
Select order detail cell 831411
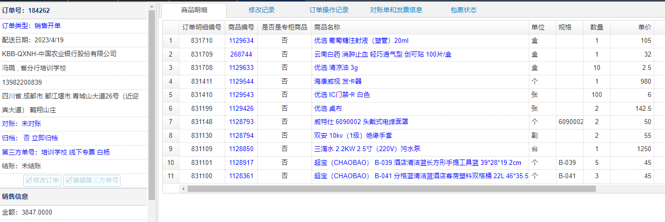pyautogui.click(x=201, y=81)
